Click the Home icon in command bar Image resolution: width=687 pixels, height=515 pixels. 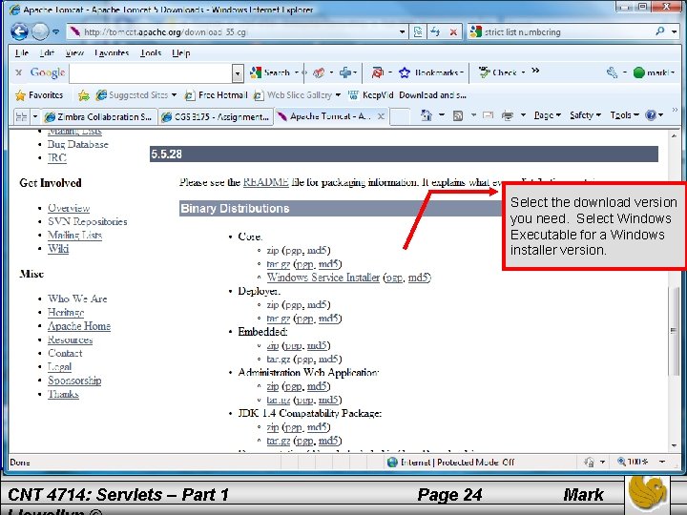426,115
